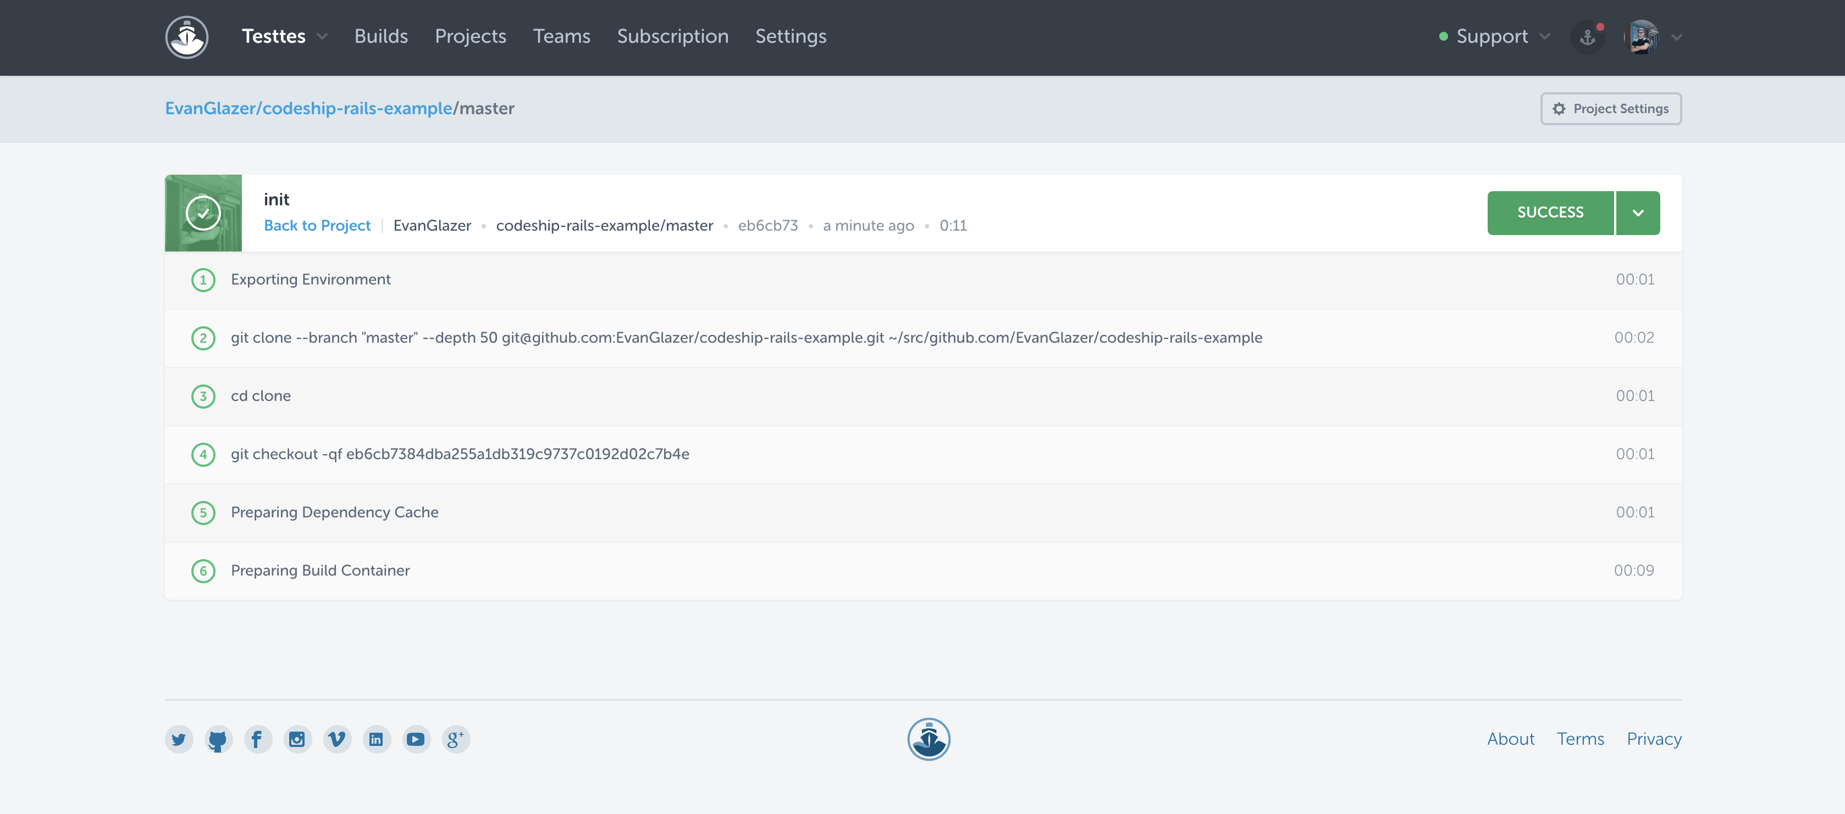This screenshot has height=814, width=1845.
Task: Select the Builds menu item
Action: click(x=380, y=35)
